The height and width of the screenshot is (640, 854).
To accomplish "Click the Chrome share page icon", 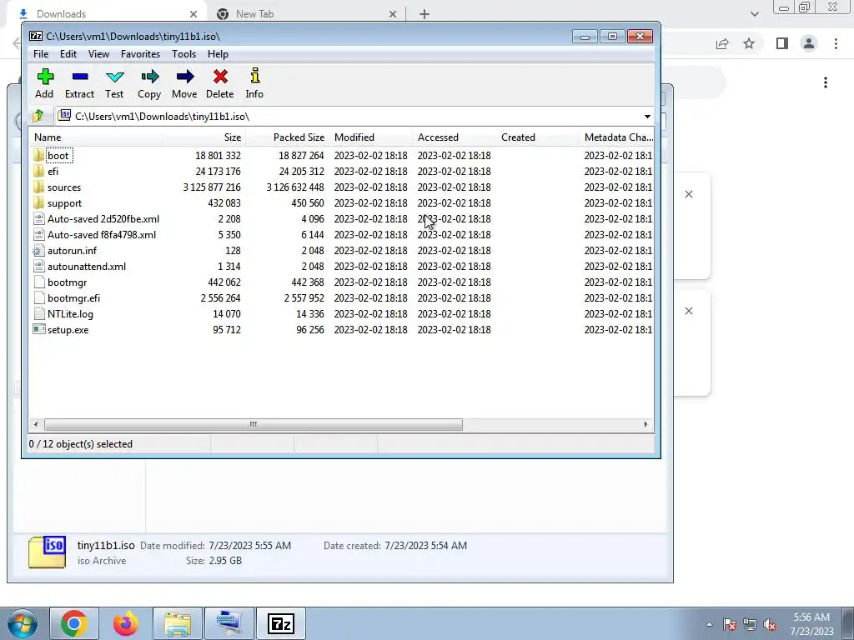I will click(x=722, y=43).
